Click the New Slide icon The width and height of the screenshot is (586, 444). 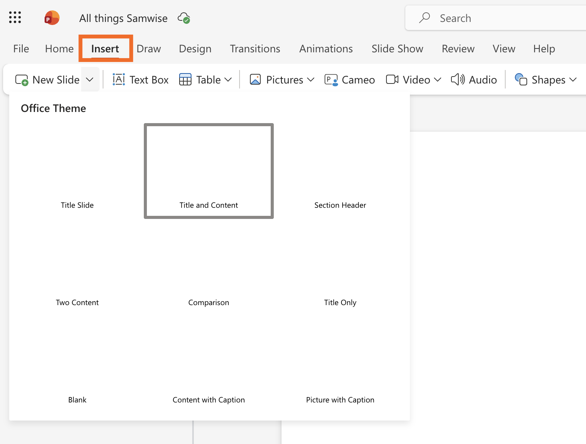pos(22,80)
